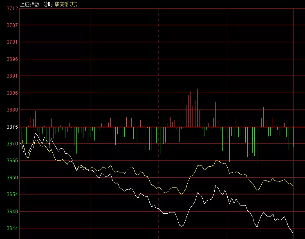Viewport: 305px width, 239px height.
Task: Click the green 3659 axis label
Action: click(x=12, y=178)
